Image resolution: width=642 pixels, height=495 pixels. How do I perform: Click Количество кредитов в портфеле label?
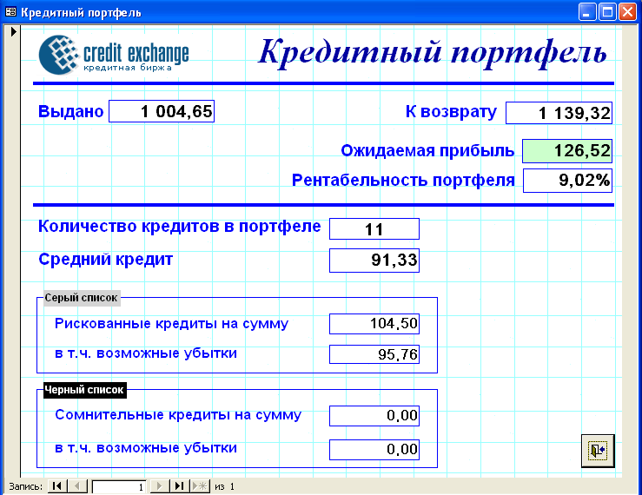click(179, 226)
